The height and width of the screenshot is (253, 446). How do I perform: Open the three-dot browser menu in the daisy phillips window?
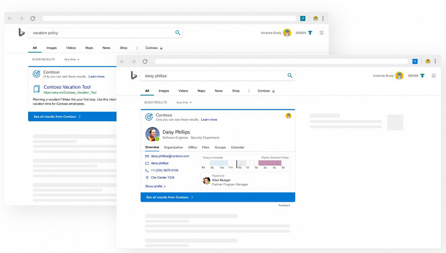(435, 61)
